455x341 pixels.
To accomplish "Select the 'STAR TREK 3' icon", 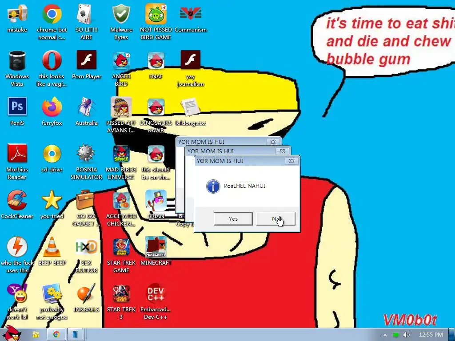I will (x=121, y=293).
